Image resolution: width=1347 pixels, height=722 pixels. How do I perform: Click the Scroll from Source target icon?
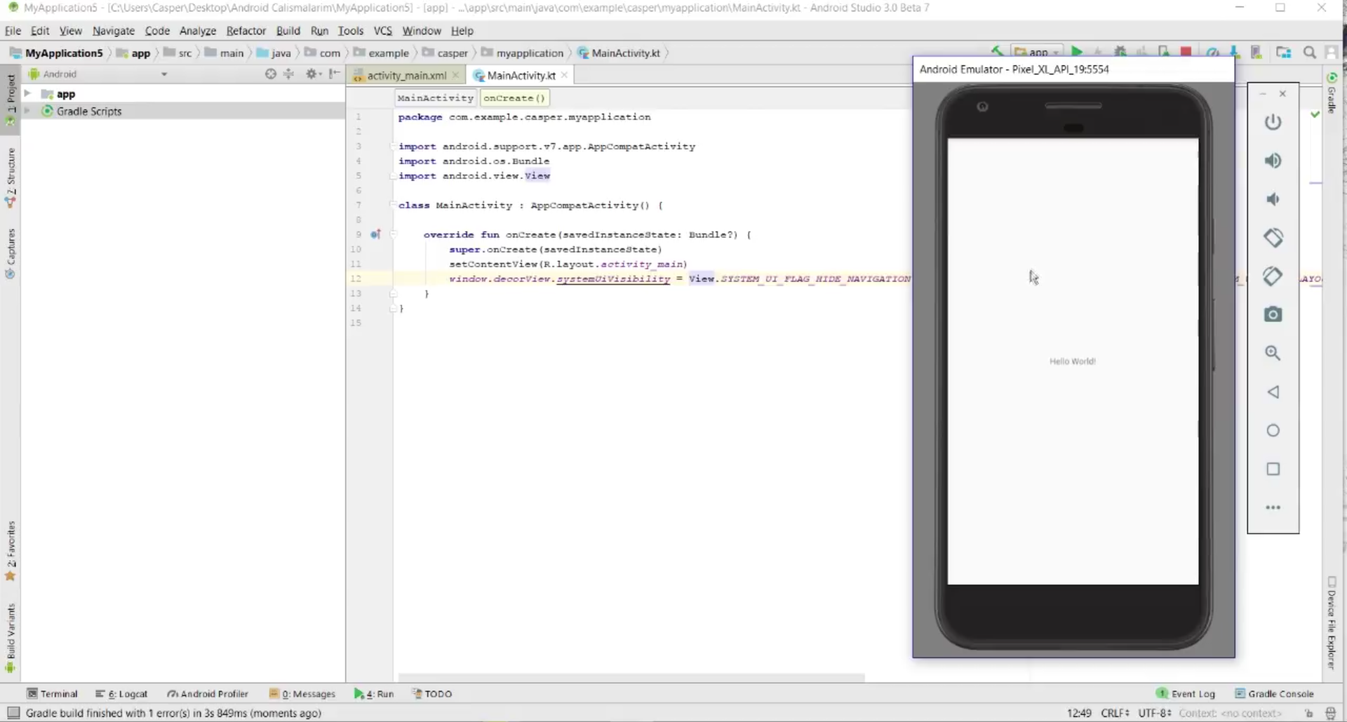point(271,74)
